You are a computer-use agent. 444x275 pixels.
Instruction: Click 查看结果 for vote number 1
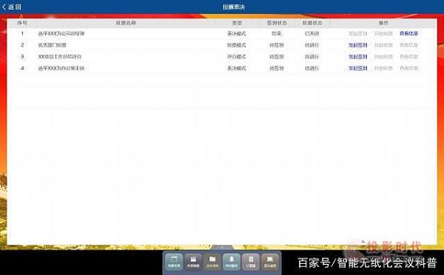click(408, 33)
